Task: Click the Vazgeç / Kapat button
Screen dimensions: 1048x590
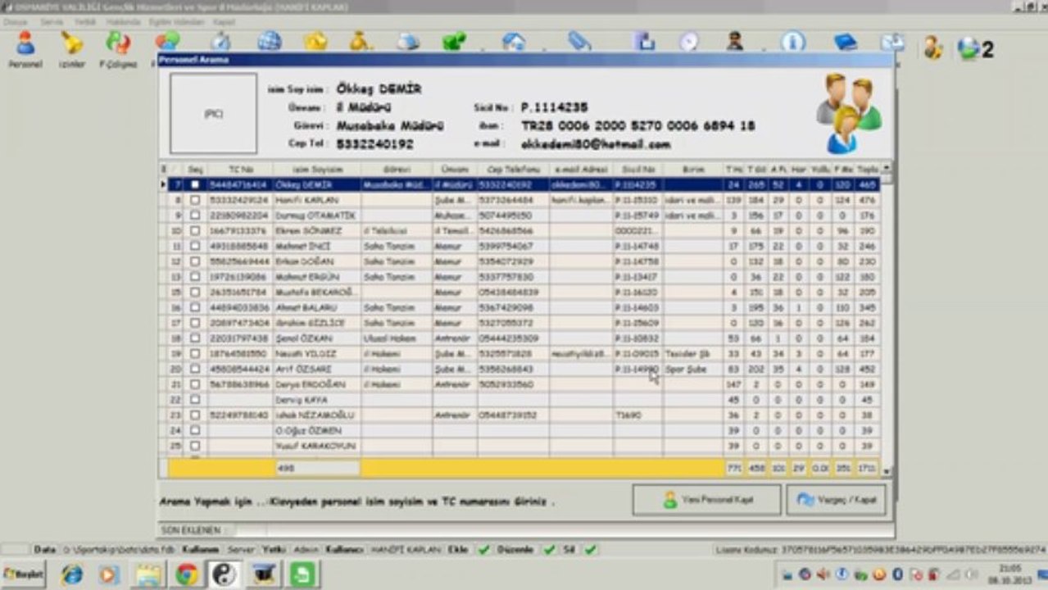Action: click(836, 499)
